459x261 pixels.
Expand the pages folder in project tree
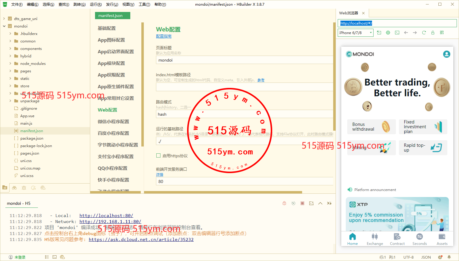point(10,71)
